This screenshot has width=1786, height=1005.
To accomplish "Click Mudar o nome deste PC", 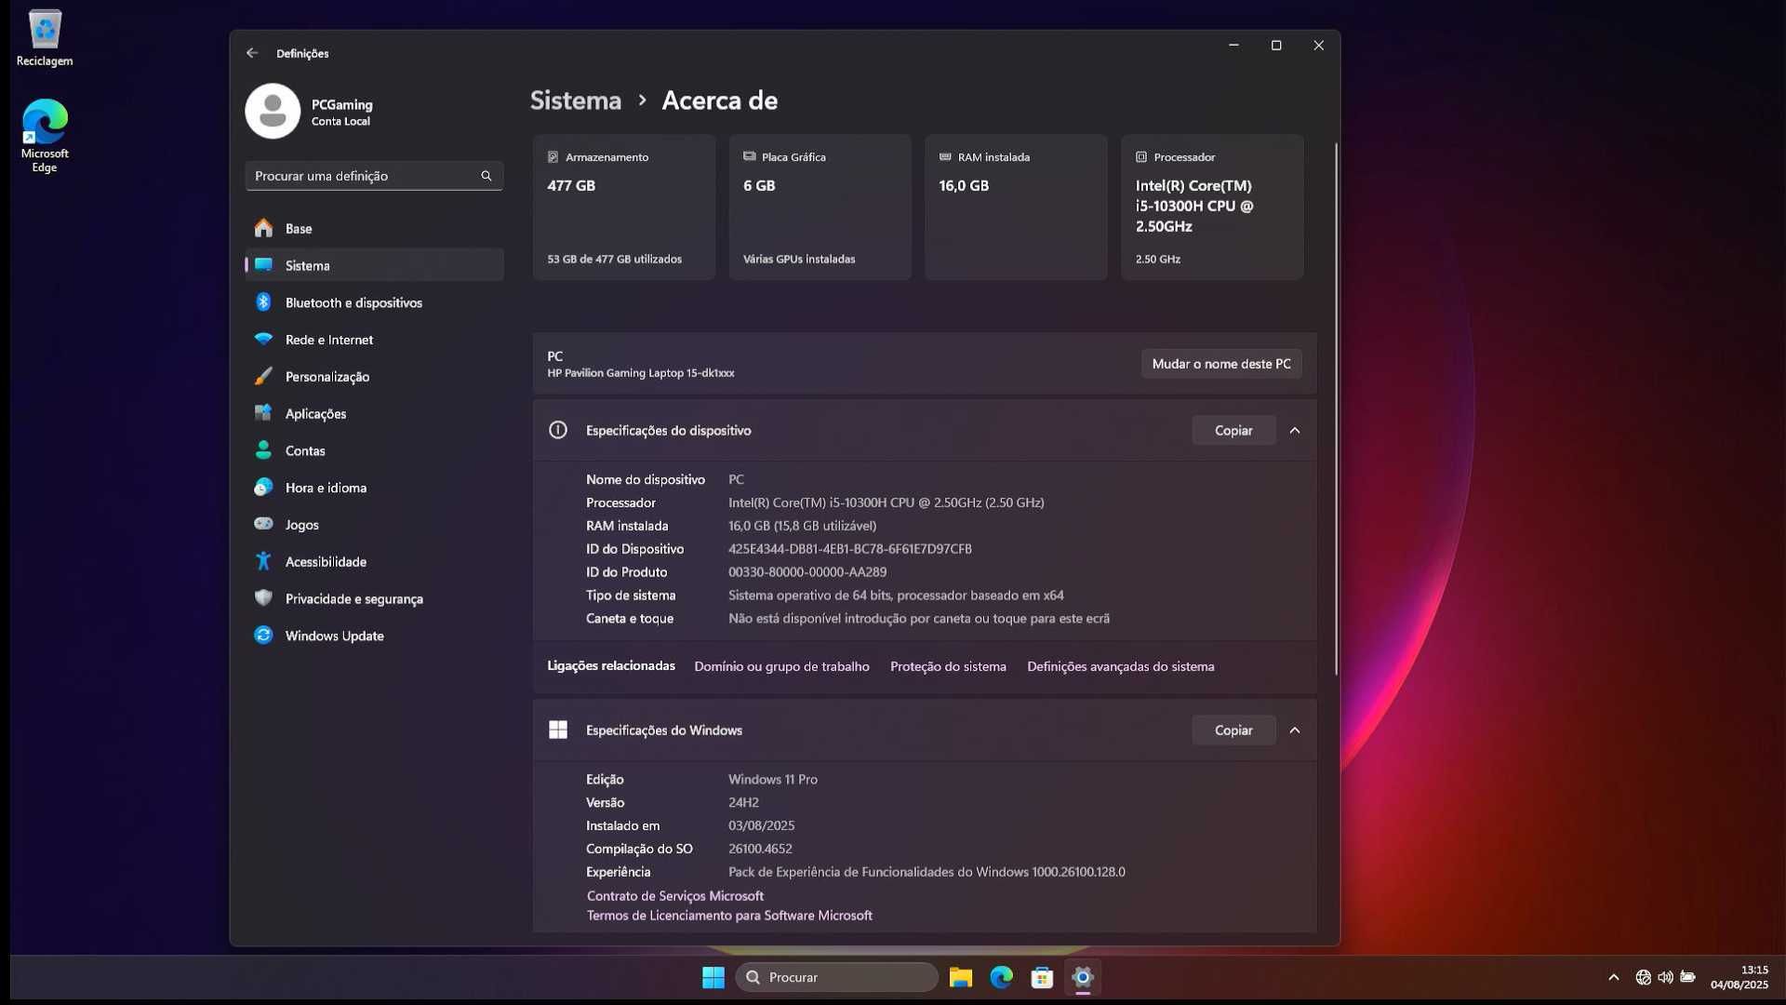I will 1221,364.
